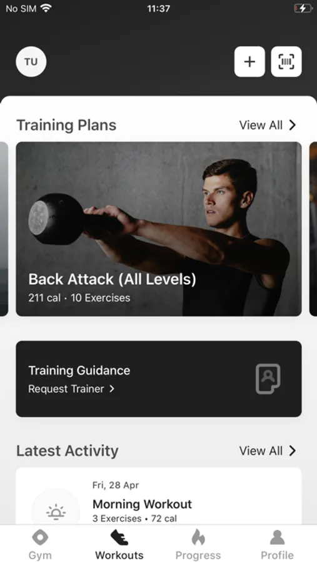Open the Back Attack (All Levels) plan card
This screenshot has width=317, height=562.
(159, 229)
